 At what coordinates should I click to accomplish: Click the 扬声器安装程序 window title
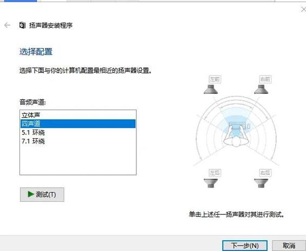[51, 25]
